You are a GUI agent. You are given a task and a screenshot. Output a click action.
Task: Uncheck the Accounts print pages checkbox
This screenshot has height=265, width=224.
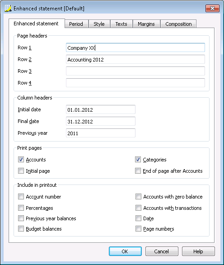pos(21,160)
